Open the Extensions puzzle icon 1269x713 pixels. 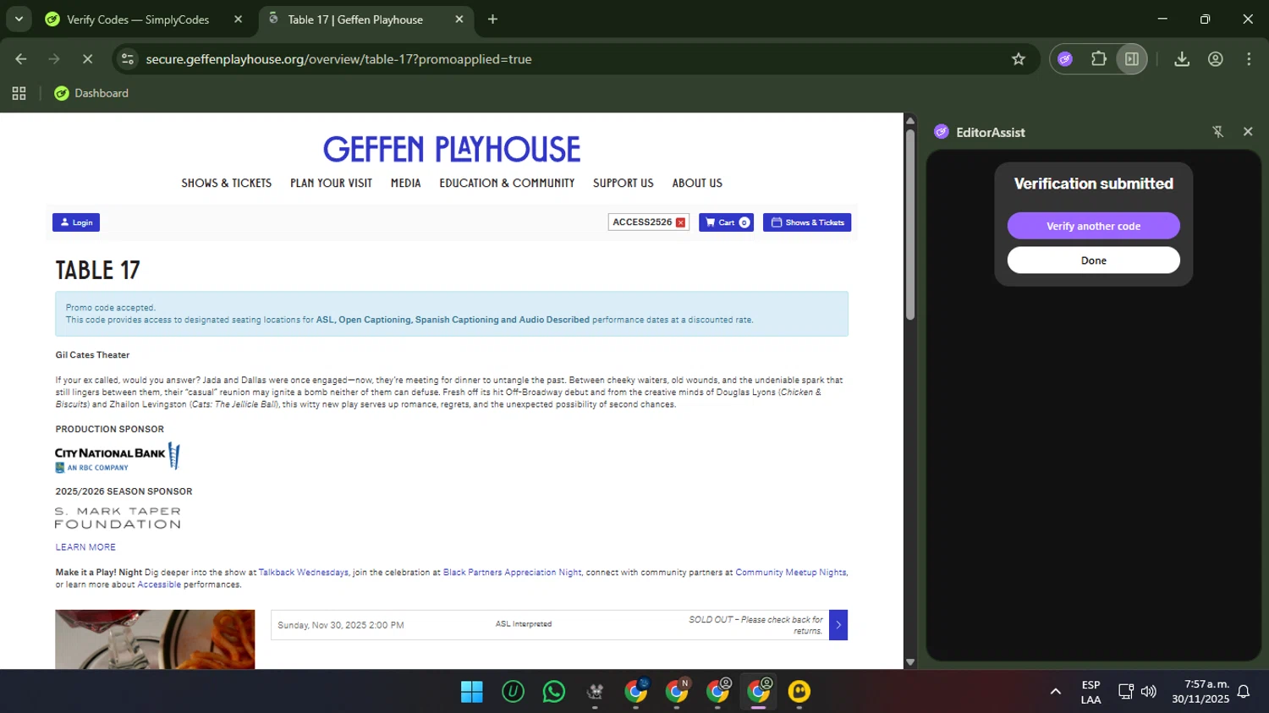pyautogui.click(x=1098, y=59)
